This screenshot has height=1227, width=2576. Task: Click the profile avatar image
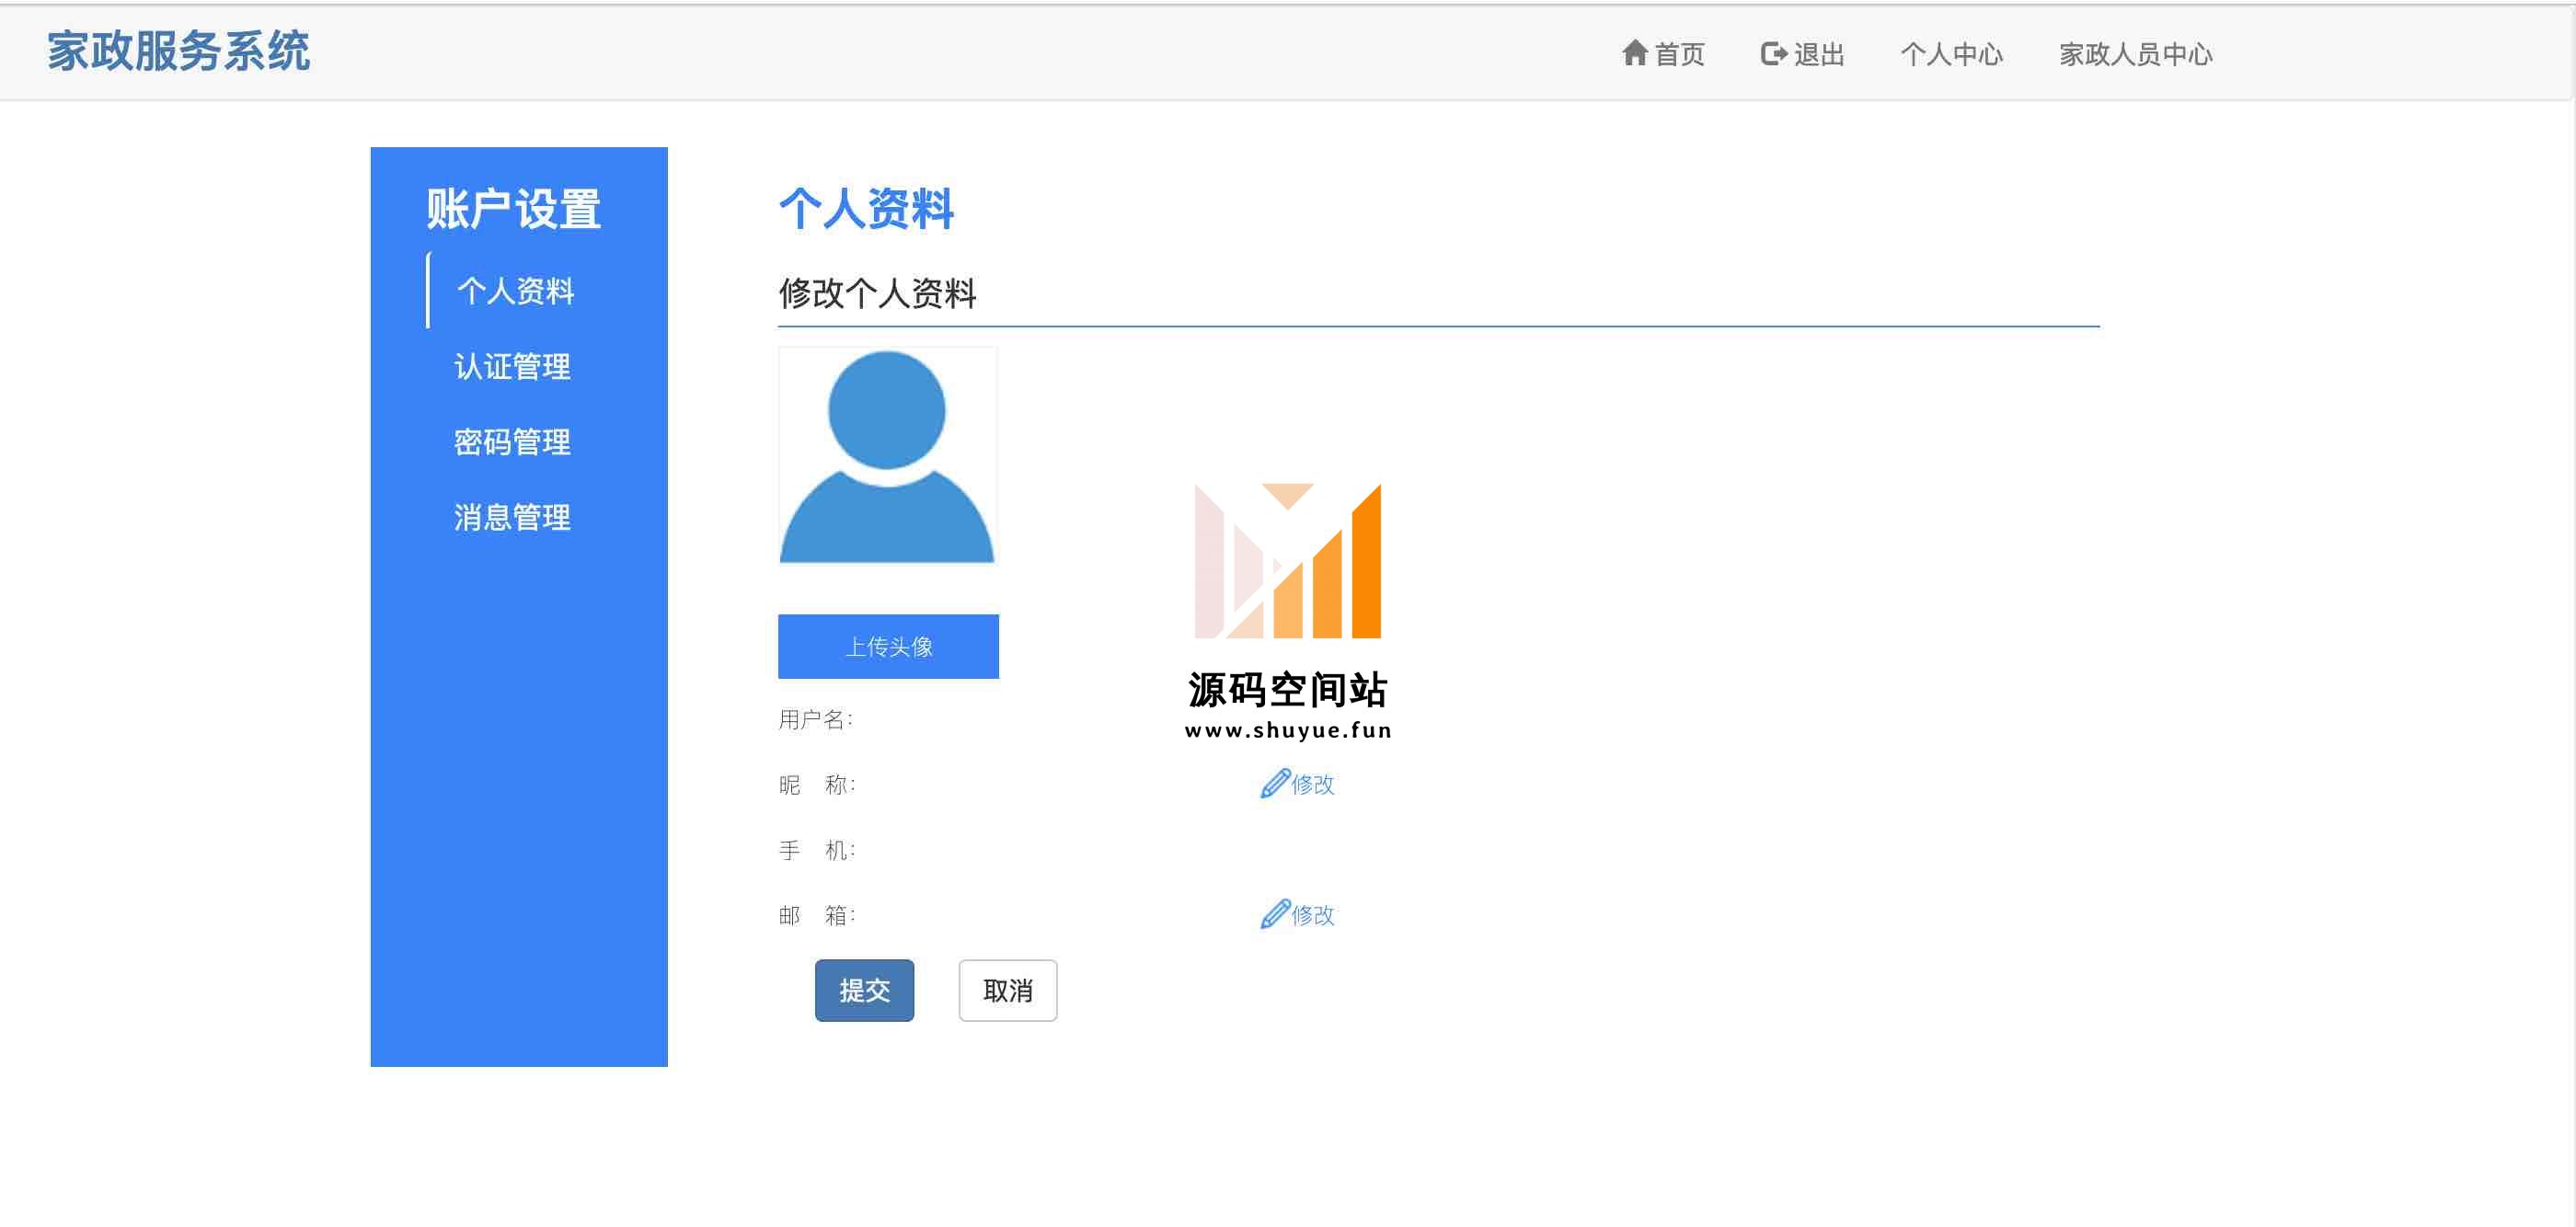[887, 456]
